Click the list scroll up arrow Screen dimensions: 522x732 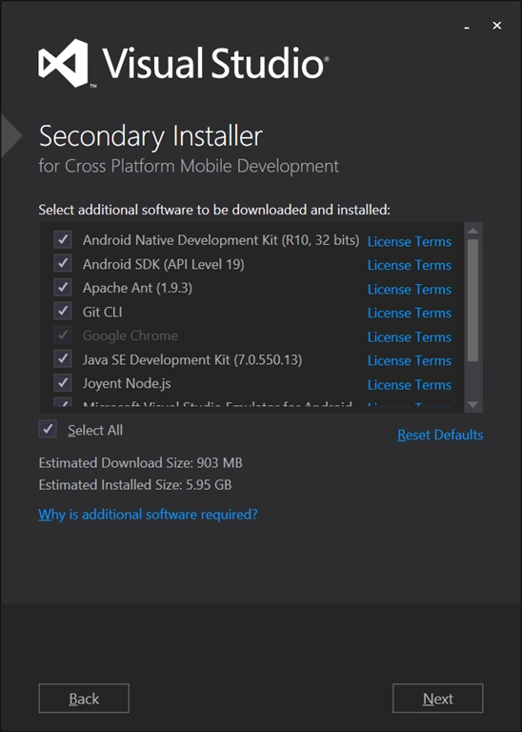click(472, 231)
